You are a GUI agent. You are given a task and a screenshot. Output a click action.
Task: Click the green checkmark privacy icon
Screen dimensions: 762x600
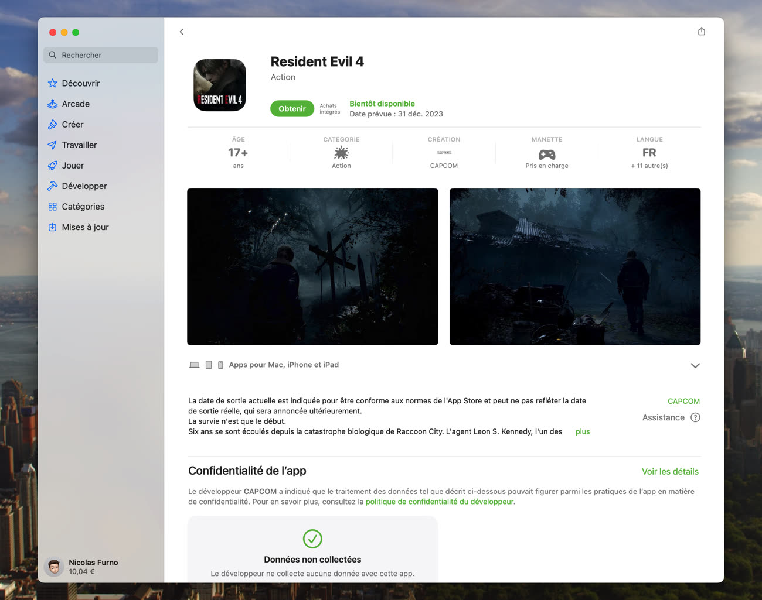312,539
